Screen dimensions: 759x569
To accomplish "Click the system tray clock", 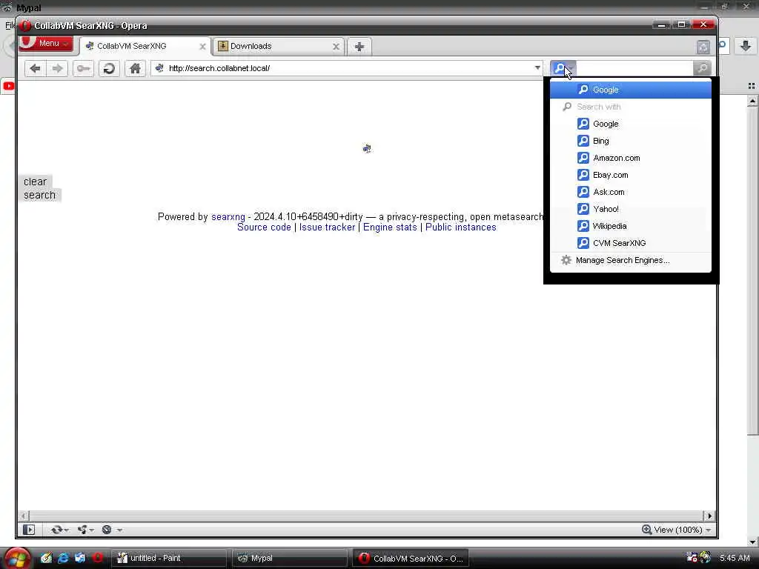I will [735, 558].
